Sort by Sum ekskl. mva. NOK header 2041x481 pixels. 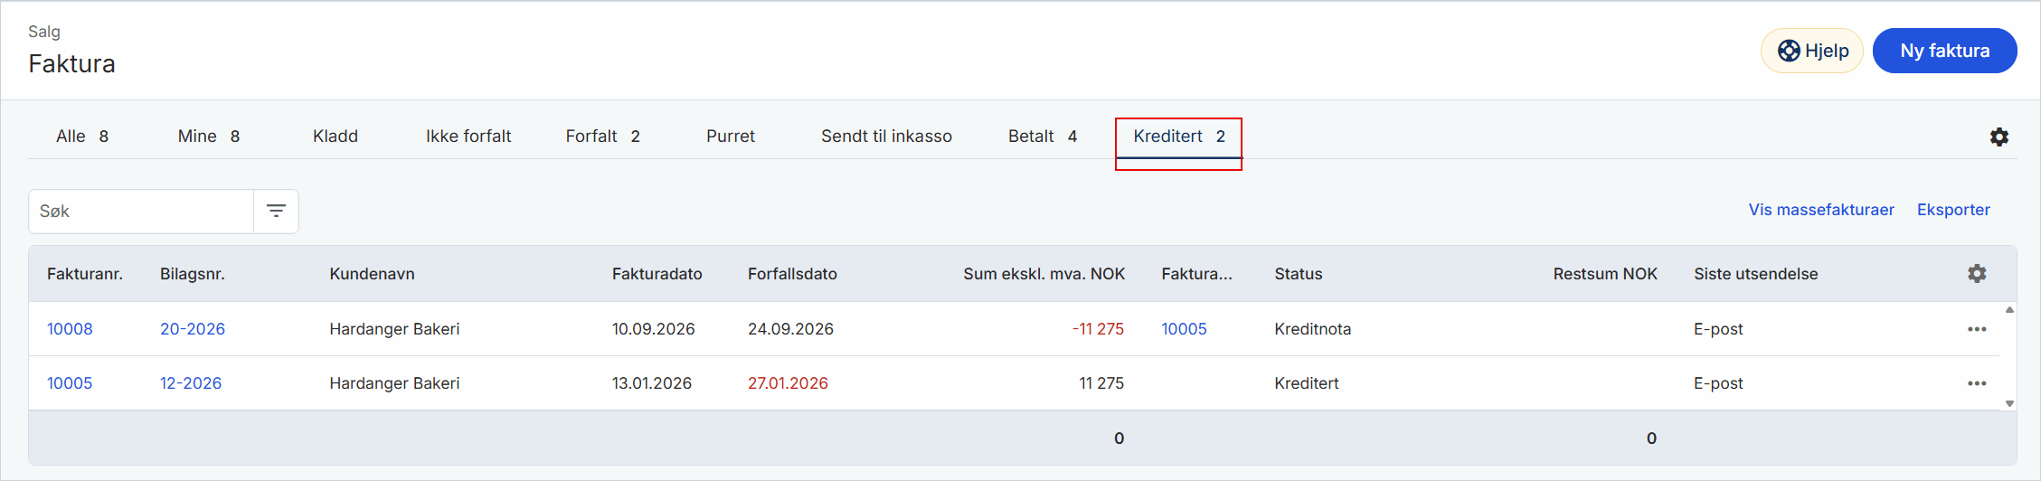1044,274
